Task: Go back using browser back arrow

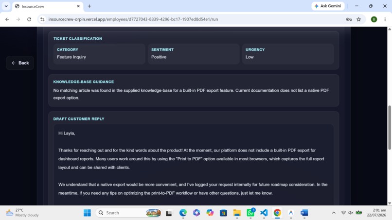Action: 7,19
